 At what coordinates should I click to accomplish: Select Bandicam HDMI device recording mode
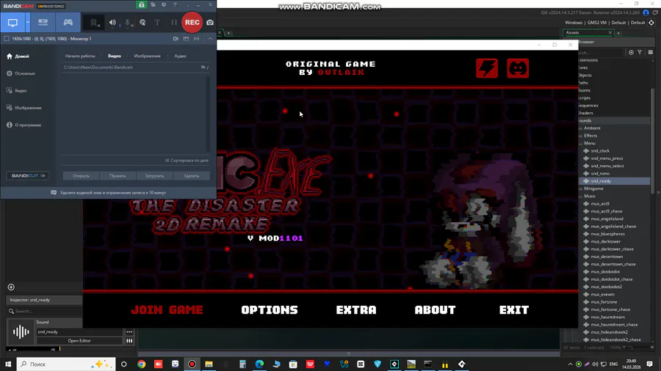[43, 23]
